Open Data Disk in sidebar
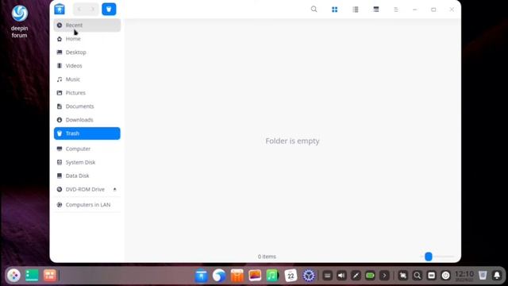Screen dimensions: 508x286 [87, 176]
